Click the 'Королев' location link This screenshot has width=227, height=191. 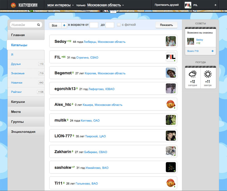point(90,73)
